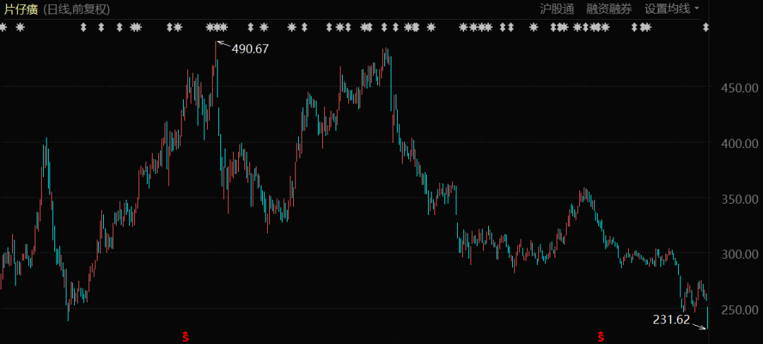The image size is (763, 344).
Task: Click the 片仔癀 stock name
Action: click(20, 9)
